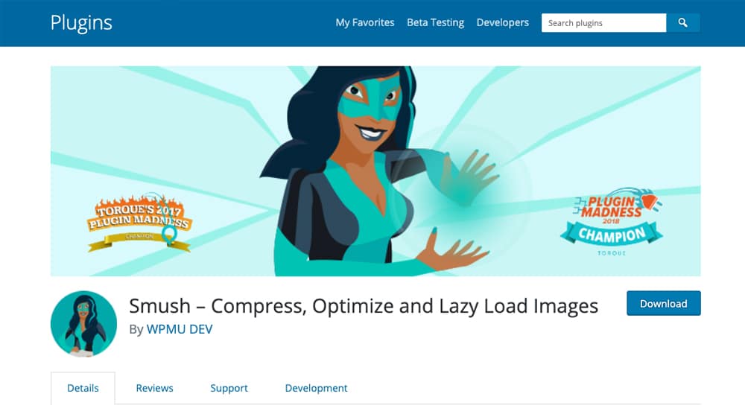This screenshot has height=417, width=745.
Task: Switch to the Support tab
Action: click(x=229, y=388)
